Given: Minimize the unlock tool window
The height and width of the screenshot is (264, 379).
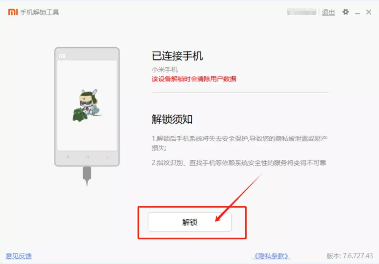Looking at the screenshot, I should pyautogui.click(x=358, y=13).
